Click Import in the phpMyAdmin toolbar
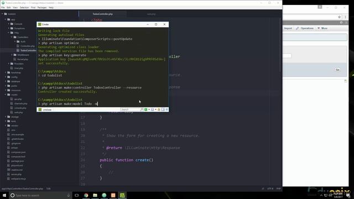354x199 pixels. pos(288,28)
